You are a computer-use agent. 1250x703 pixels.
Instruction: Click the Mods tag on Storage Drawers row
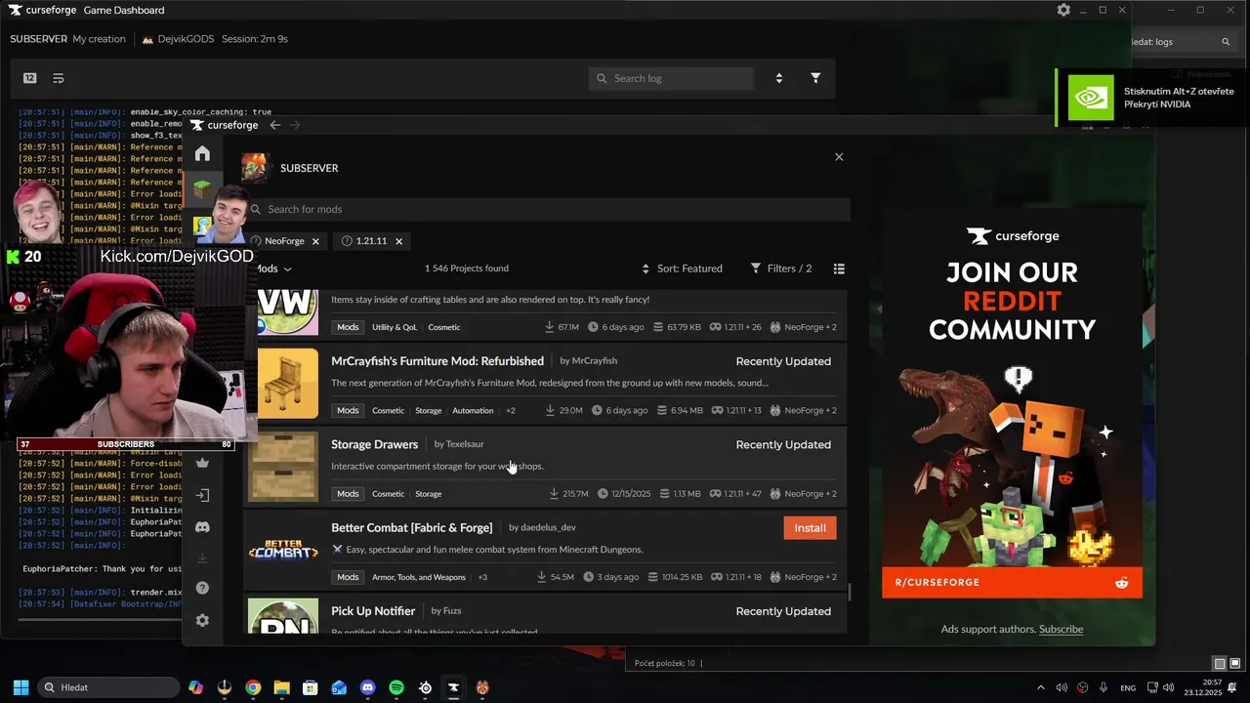[x=348, y=494]
